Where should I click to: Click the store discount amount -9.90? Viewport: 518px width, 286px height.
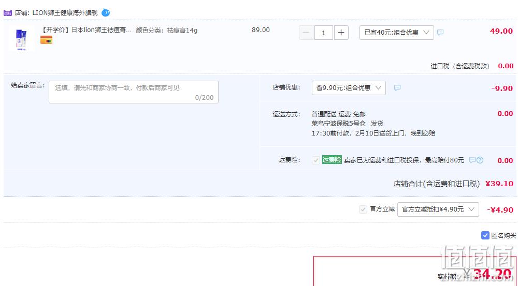tap(502, 88)
